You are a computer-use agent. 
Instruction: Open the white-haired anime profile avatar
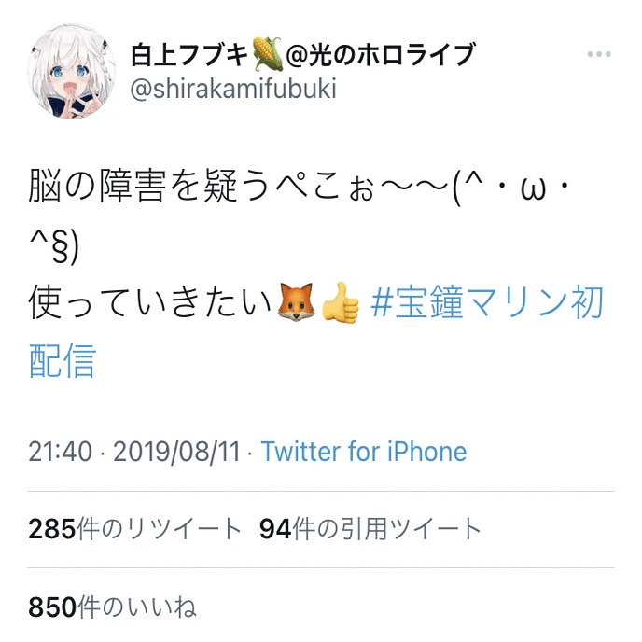71,72
